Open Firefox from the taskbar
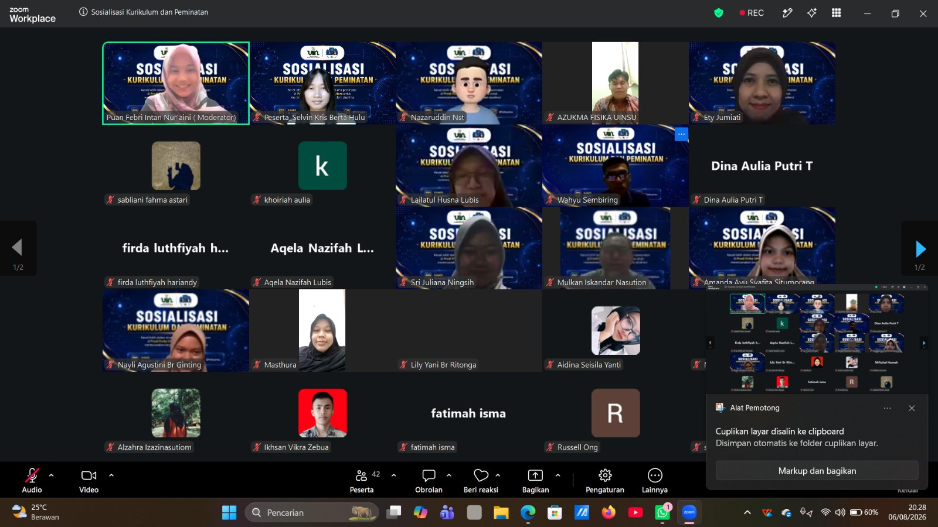Viewport: 938px width, 527px height. coord(609,512)
